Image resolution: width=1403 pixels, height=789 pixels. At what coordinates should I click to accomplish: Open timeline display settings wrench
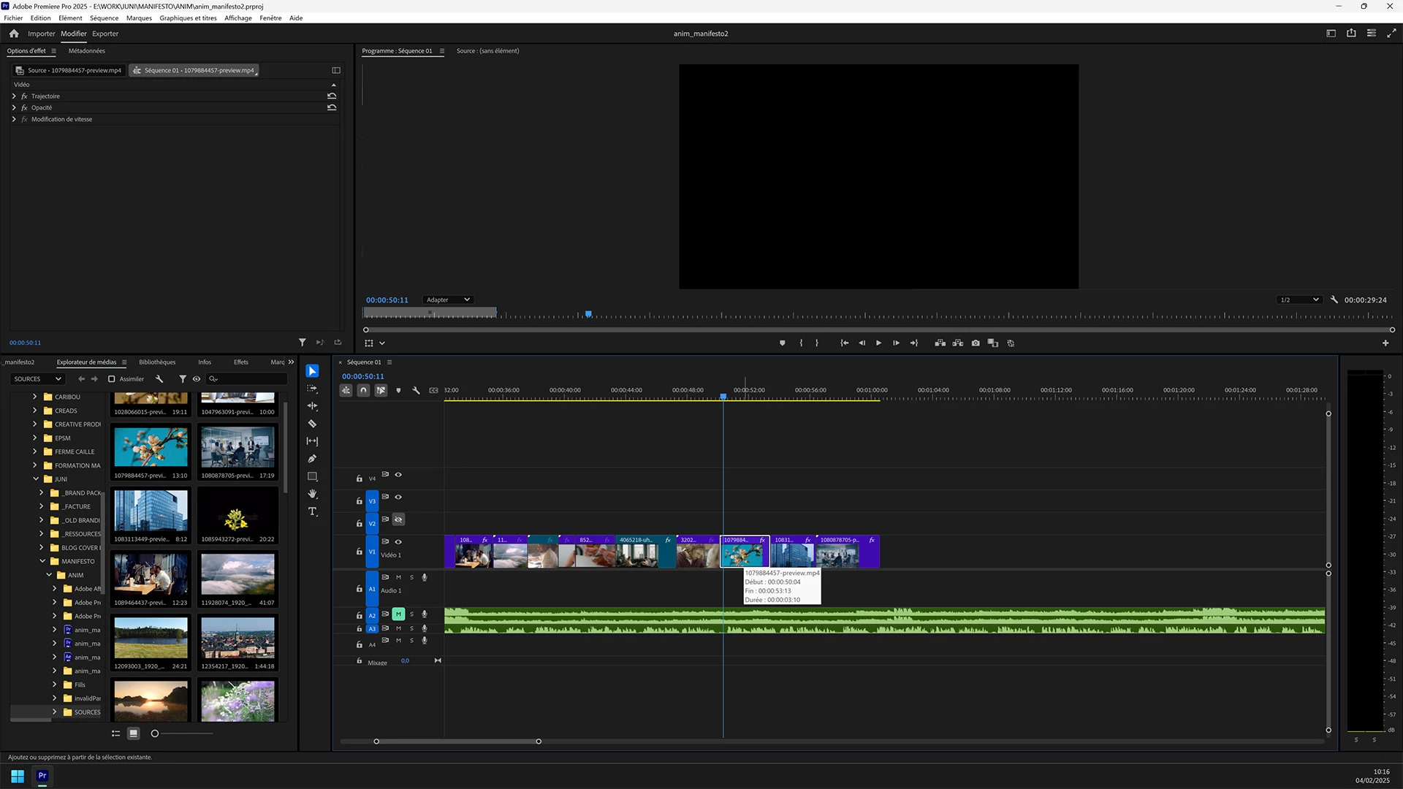coord(416,390)
